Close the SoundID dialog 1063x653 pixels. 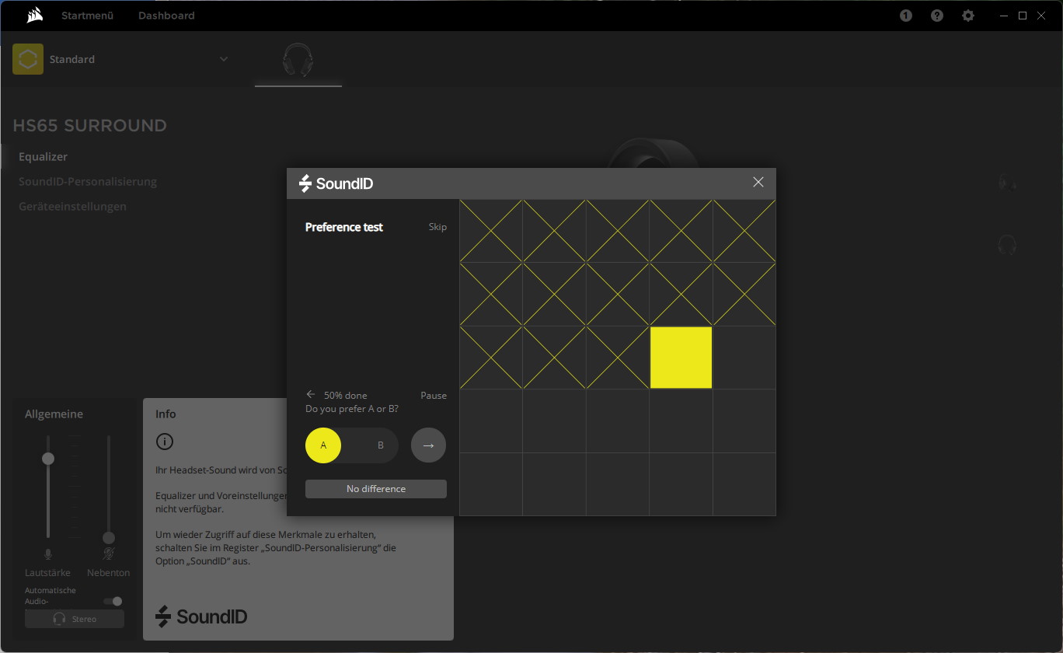(x=758, y=182)
